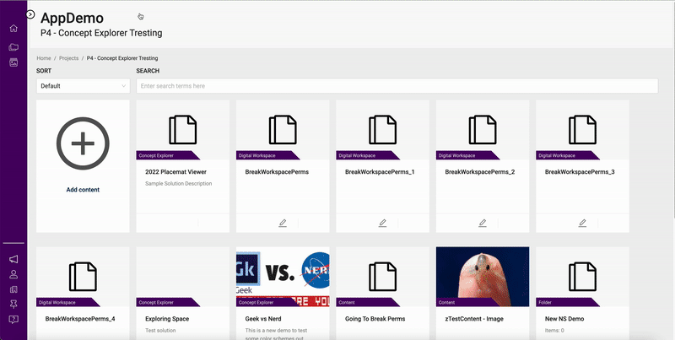The width and height of the screenshot is (675, 340).
Task: Click the edit pencil on BreakWorkspacePerms
Action: [283, 223]
